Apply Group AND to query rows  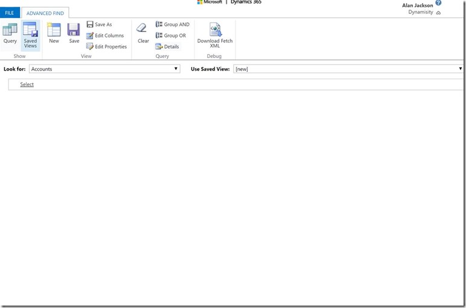(x=172, y=25)
